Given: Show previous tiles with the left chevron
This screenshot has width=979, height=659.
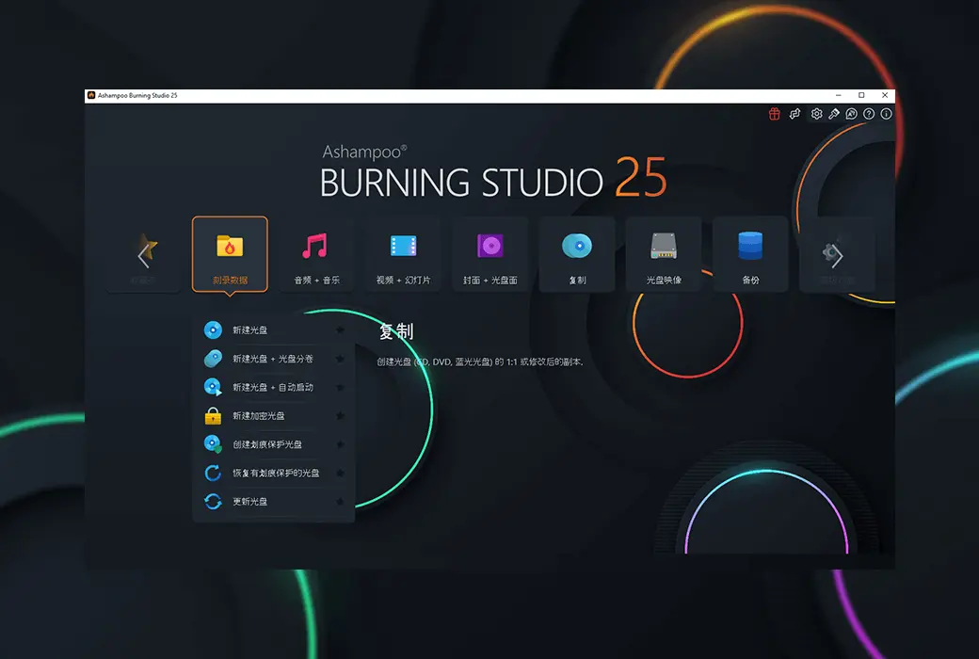Looking at the screenshot, I should coord(144,255).
